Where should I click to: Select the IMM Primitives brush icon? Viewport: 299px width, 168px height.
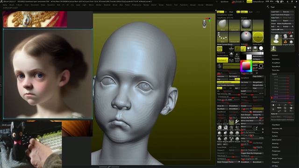(x=232, y=140)
